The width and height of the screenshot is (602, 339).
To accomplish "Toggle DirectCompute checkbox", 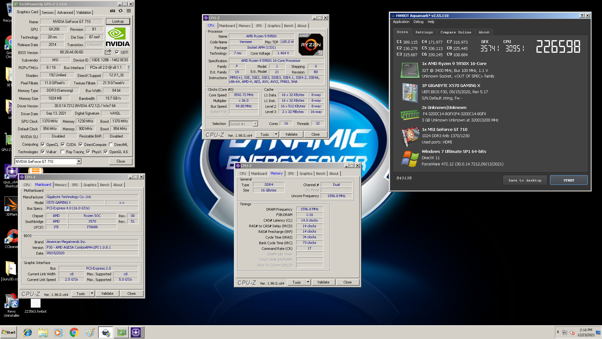I will pos(81,144).
